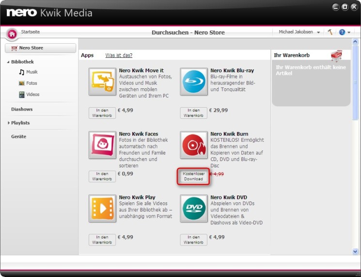Add Nero Kwik Faces to Warenkorb

point(102,176)
